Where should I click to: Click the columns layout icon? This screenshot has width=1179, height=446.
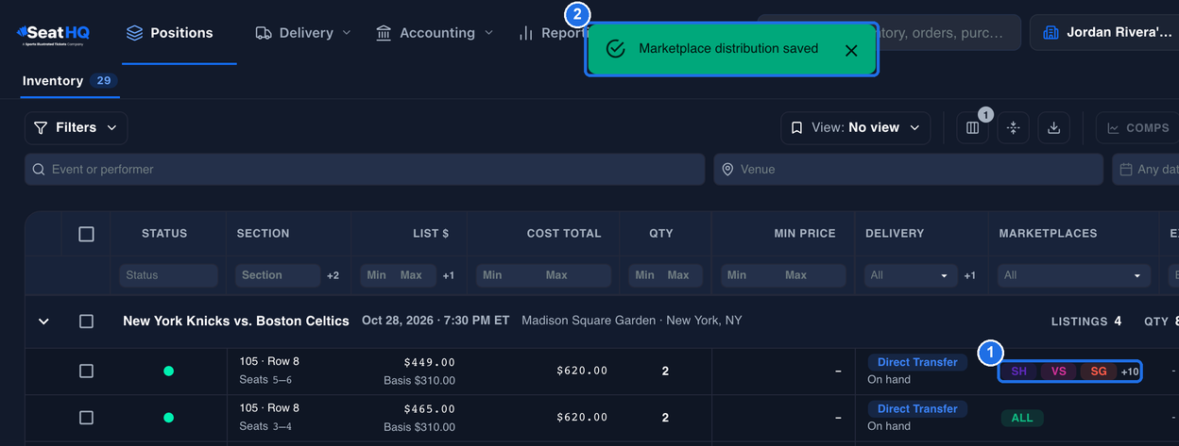coord(972,128)
